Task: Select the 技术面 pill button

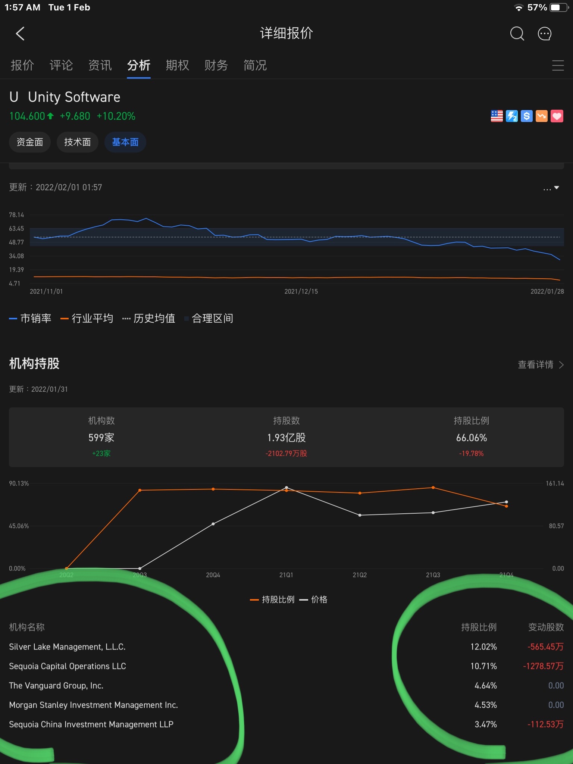Action: 78,142
